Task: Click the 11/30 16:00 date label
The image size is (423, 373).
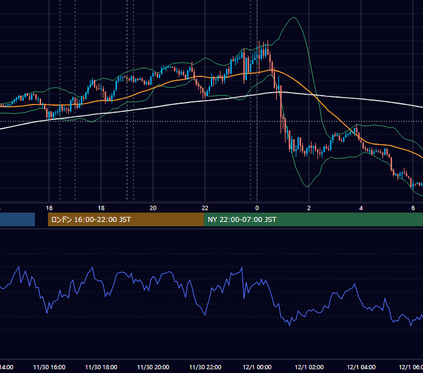Action: [x=49, y=367]
